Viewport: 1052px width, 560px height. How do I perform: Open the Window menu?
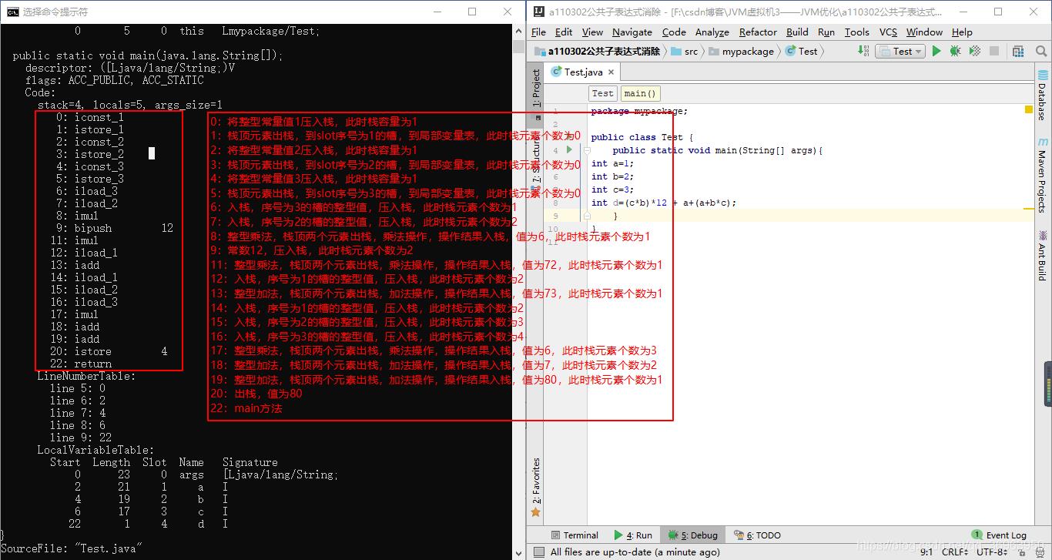(x=924, y=32)
